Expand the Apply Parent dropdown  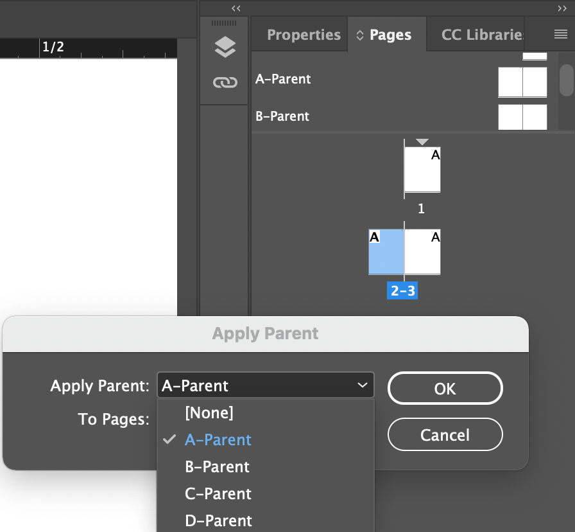click(x=265, y=386)
